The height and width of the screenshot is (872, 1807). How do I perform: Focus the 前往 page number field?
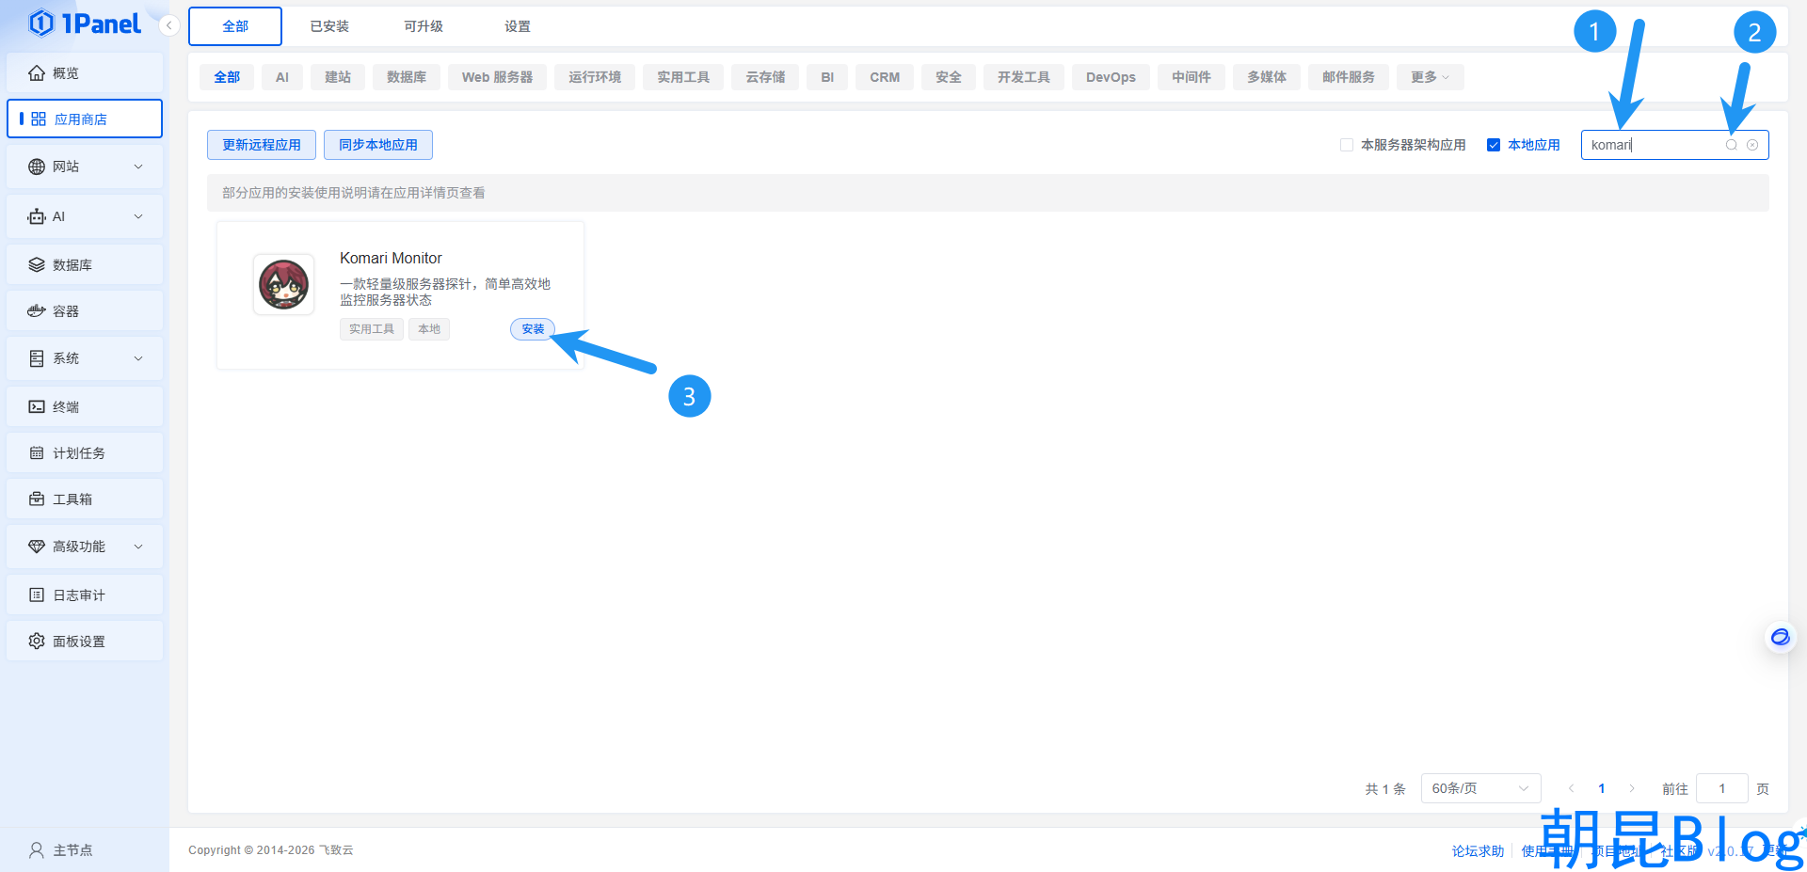1722,788
